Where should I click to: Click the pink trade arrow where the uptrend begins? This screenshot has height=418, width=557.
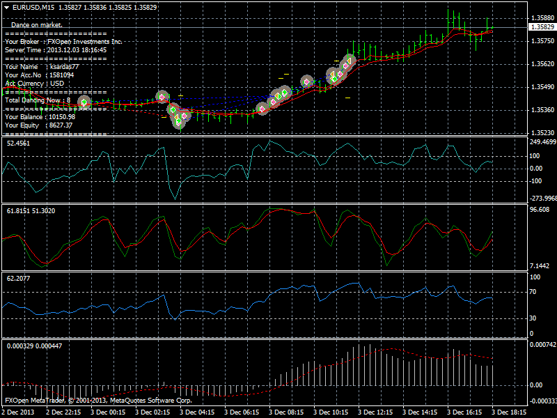[x=262, y=109]
